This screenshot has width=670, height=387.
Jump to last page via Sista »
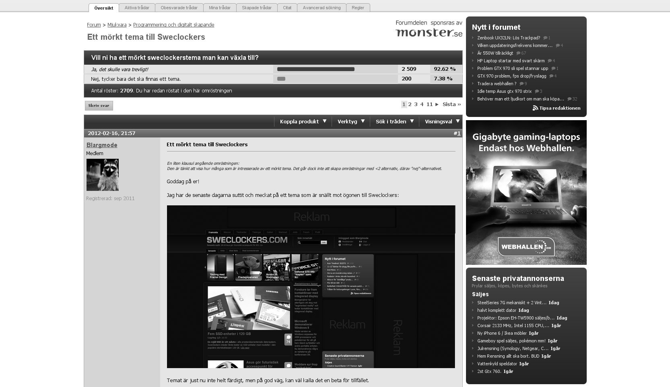pos(452,104)
